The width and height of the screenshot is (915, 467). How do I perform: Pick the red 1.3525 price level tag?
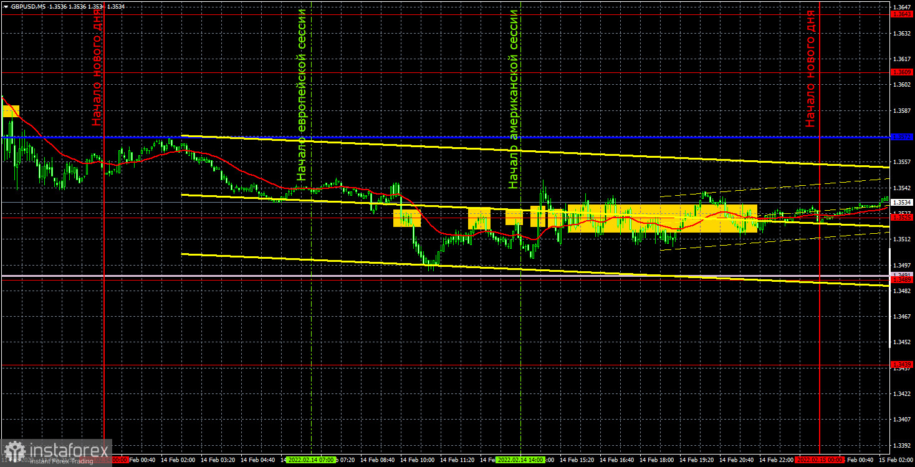coord(901,218)
